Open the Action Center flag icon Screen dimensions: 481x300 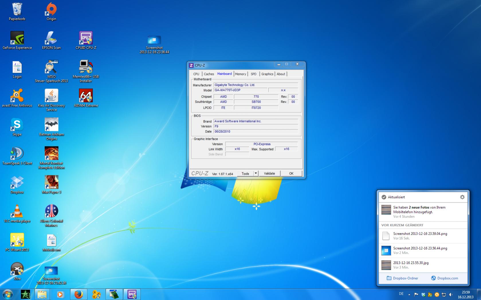click(416, 294)
